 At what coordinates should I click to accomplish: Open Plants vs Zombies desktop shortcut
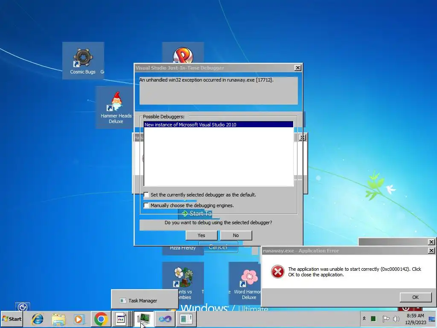(183, 284)
